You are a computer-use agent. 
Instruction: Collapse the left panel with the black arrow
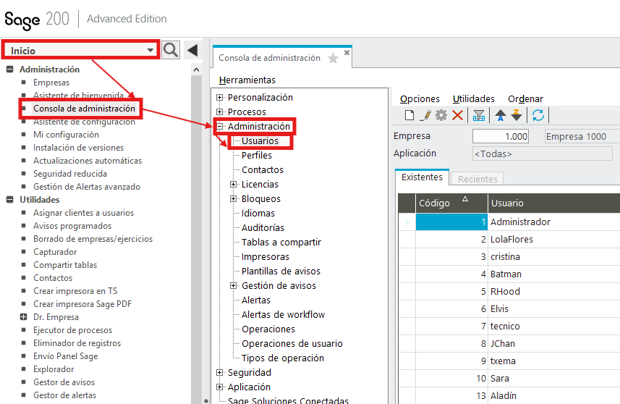pyautogui.click(x=192, y=50)
